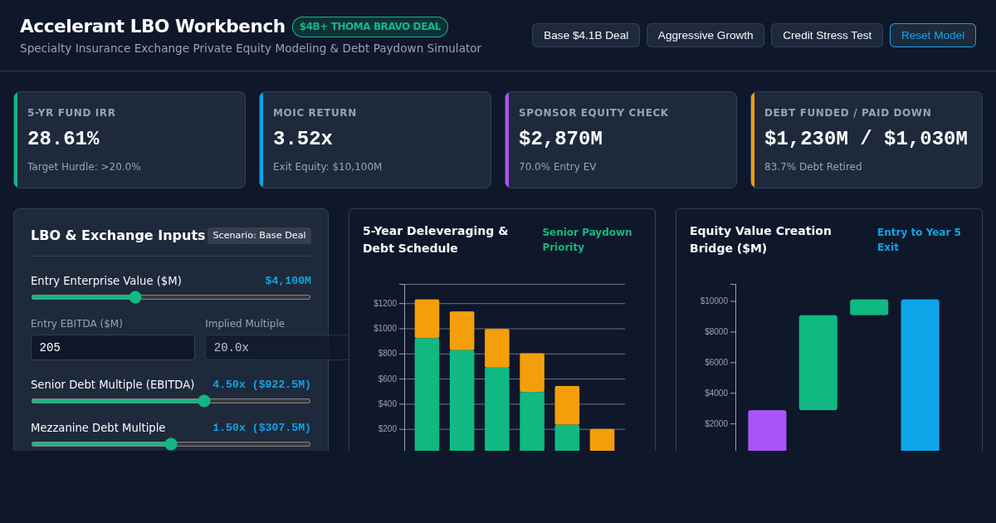
Task: Adjust the Senior Debt Multiple slider
Action: [x=171, y=401]
